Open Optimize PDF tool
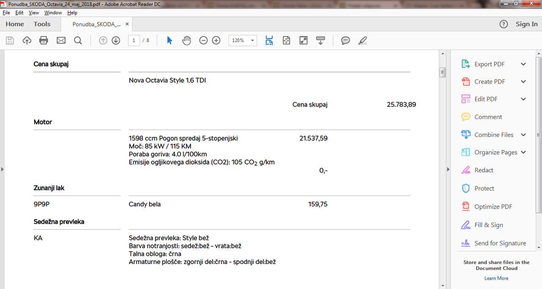Image resolution: width=542 pixels, height=289 pixels. pyautogui.click(x=493, y=206)
